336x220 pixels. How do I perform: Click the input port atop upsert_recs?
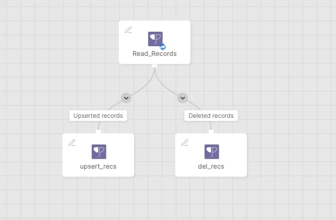tap(98, 131)
